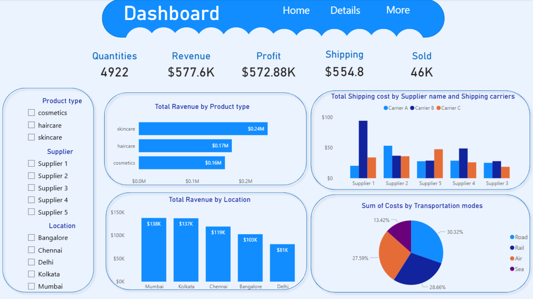Open the Home navigation tab
The width and height of the screenshot is (533, 299).
pos(296,10)
